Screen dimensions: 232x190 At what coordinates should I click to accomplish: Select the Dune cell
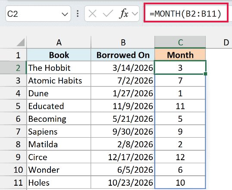click(x=59, y=93)
